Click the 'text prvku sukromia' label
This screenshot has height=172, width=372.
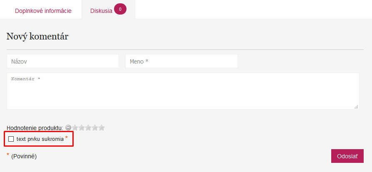pyautogui.click(x=40, y=139)
